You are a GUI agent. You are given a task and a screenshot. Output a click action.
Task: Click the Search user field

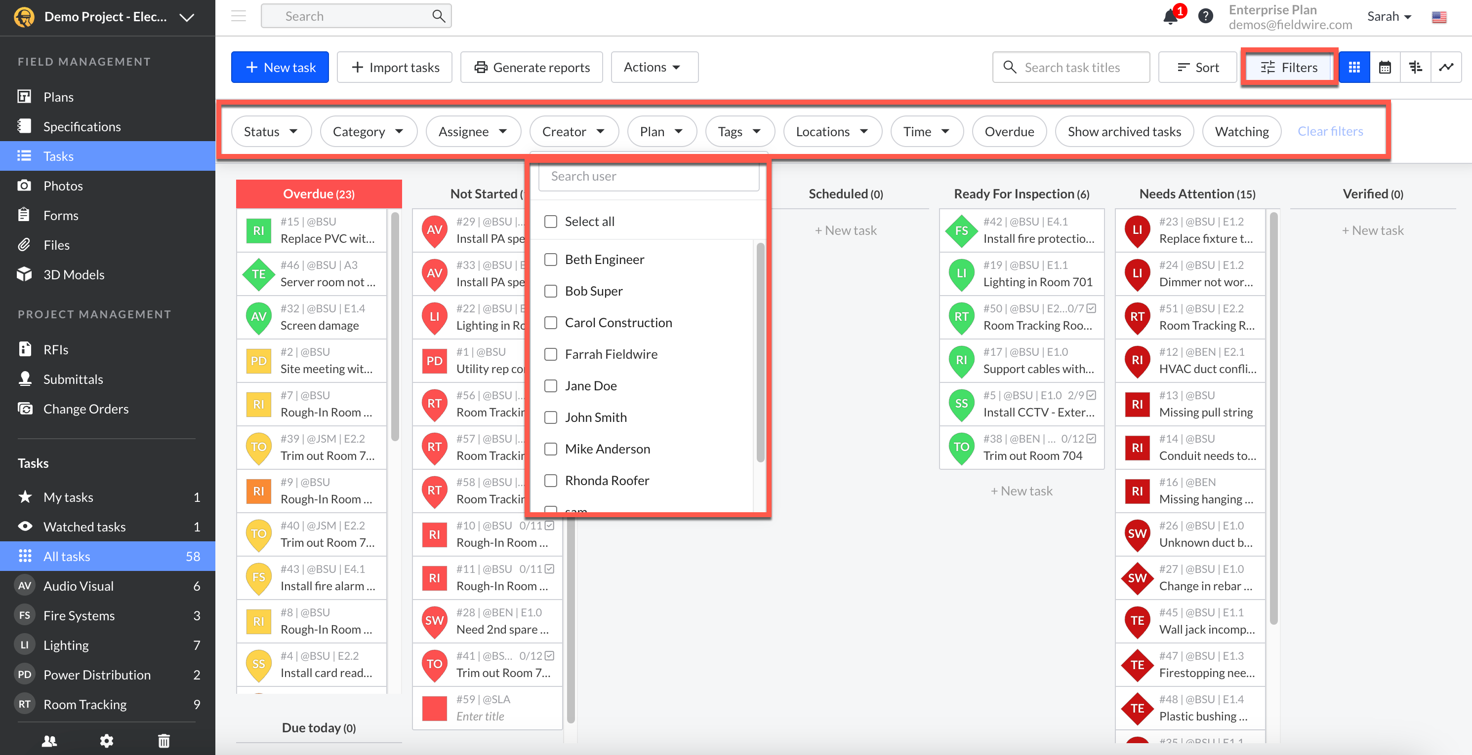click(x=648, y=176)
